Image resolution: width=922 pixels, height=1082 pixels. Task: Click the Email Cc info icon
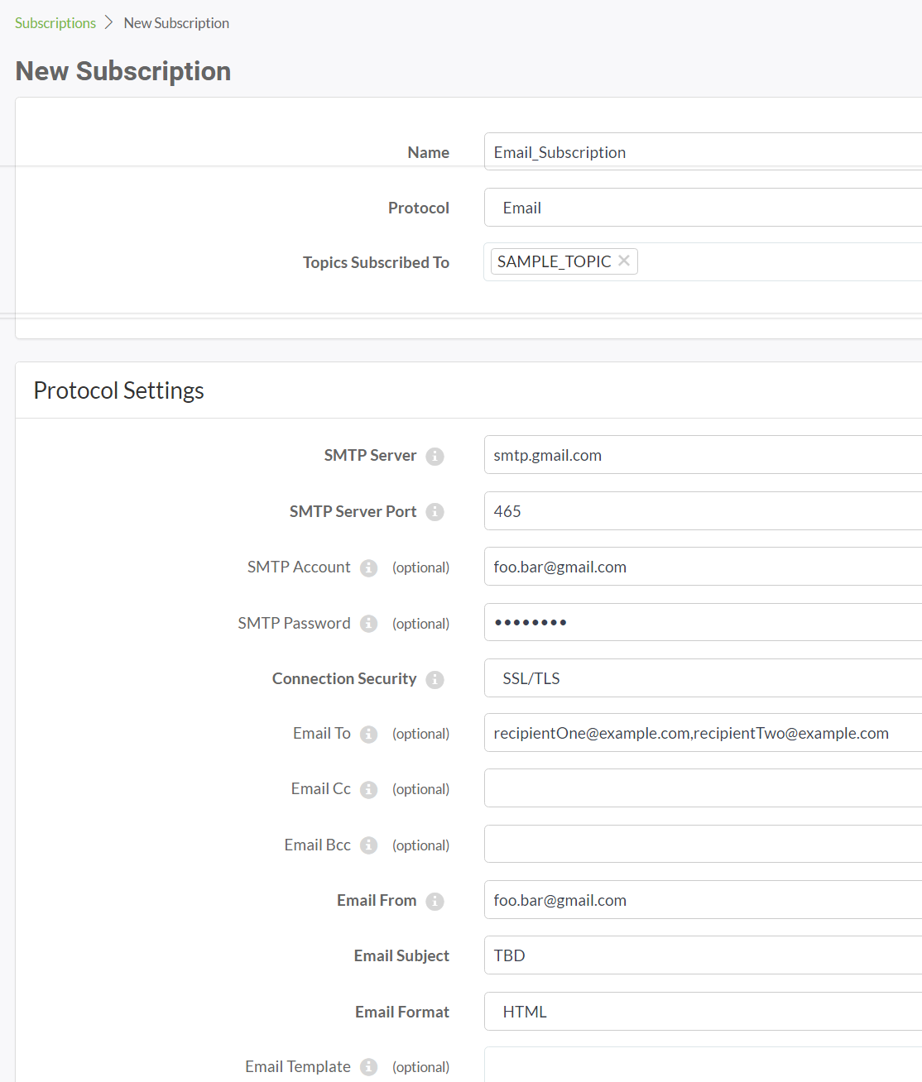369,790
